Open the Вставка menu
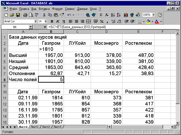Viewport: 181px width, 135px height. [44, 9]
